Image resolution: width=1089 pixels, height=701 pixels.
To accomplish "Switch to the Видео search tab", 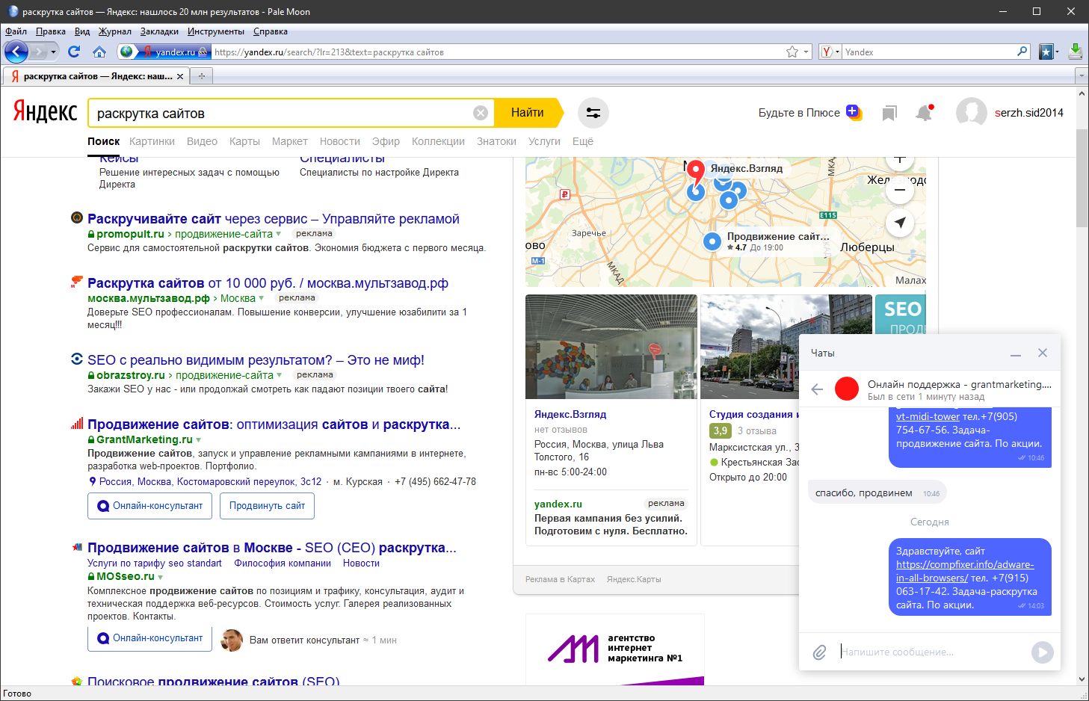I will [x=202, y=141].
